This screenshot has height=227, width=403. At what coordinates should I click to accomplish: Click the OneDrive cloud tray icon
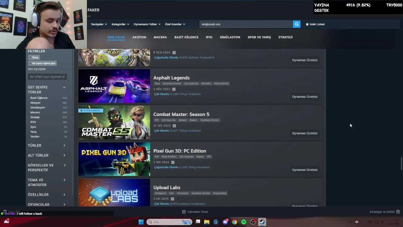tap(356, 222)
